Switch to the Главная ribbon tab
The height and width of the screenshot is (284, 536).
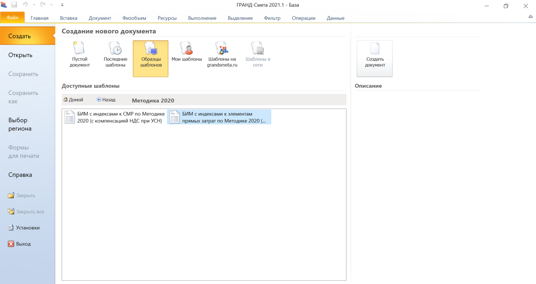coord(40,18)
